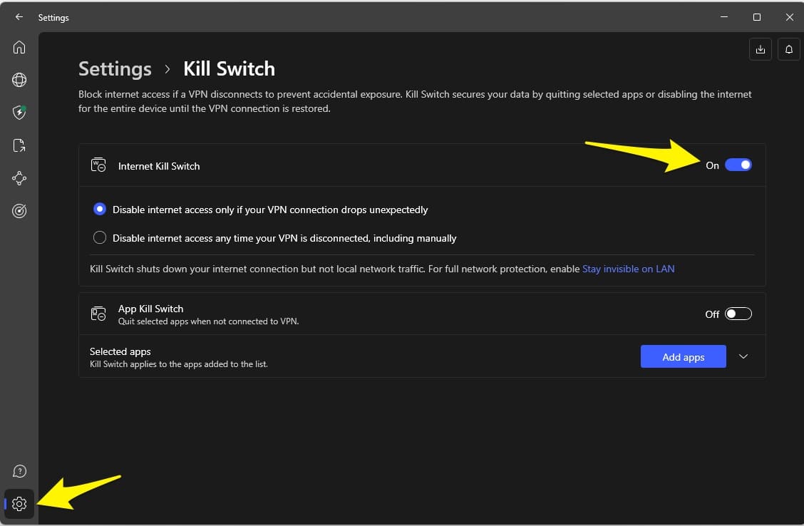Viewport: 804px width, 526px height.
Task: Maximize the Settings window
Action: (756, 17)
